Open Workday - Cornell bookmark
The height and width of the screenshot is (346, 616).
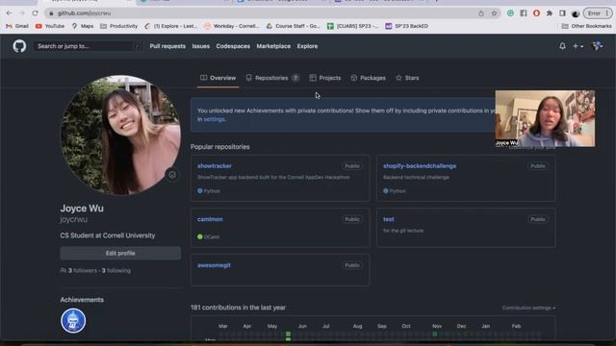click(x=232, y=26)
